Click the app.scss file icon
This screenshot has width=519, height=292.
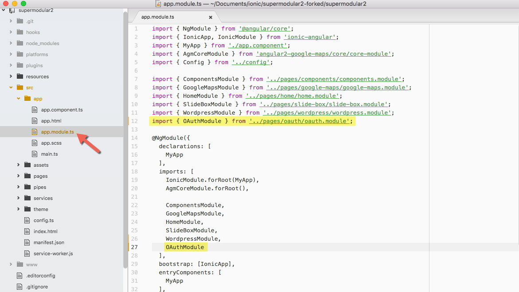pos(35,143)
